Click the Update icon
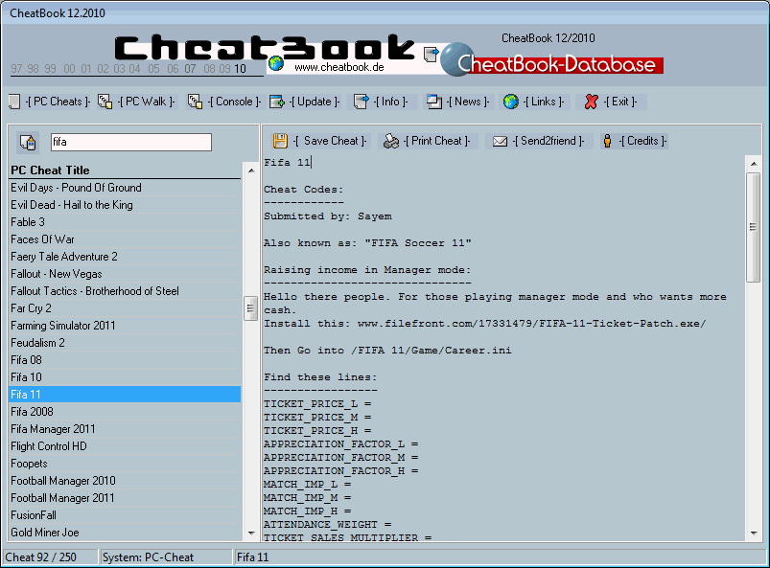 [x=277, y=102]
